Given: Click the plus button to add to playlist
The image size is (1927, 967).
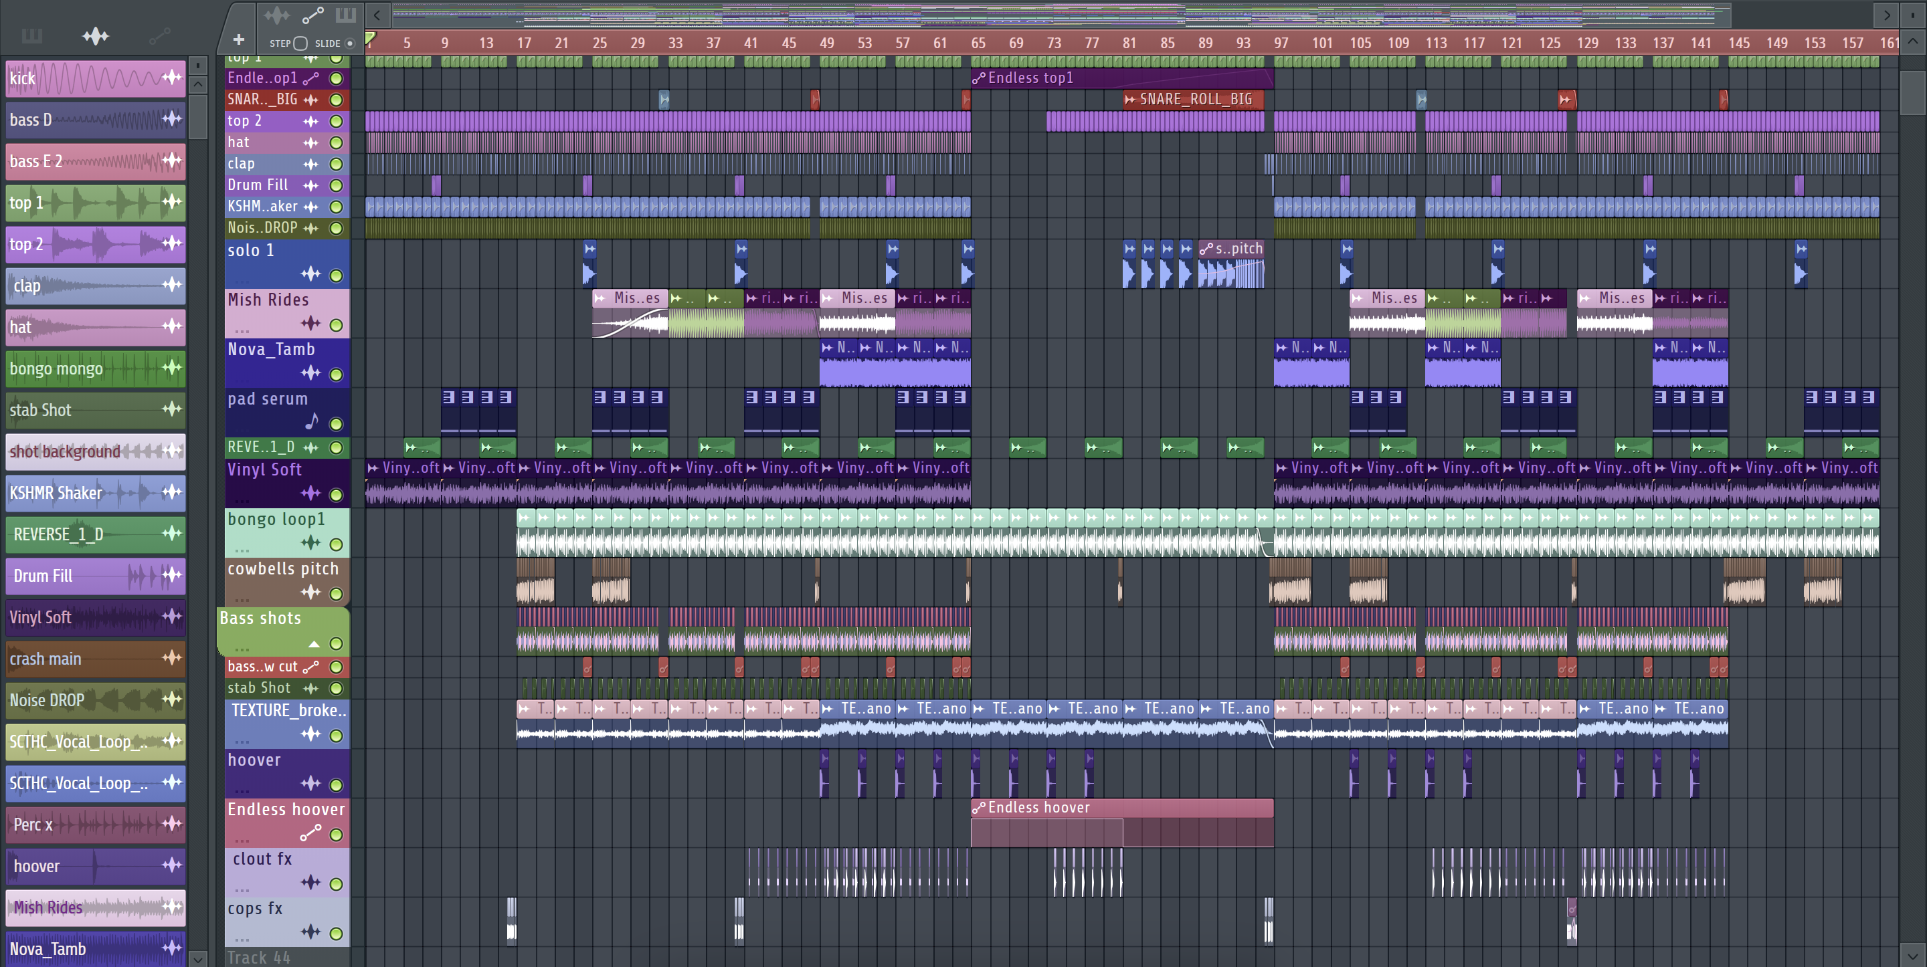Looking at the screenshot, I should pos(239,39).
